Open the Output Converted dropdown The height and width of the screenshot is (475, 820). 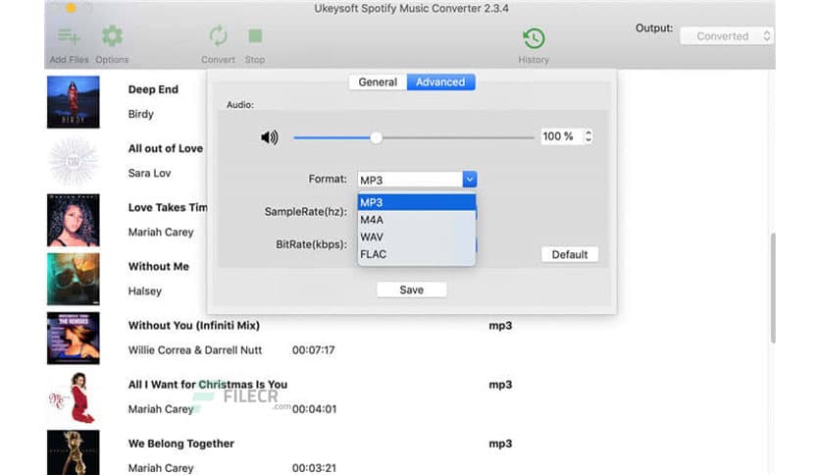pos(727,36)
